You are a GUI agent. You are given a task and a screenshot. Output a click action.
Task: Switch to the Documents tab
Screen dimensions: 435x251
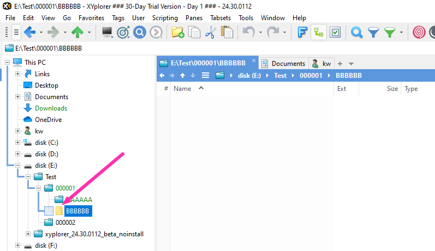point(284,64)
